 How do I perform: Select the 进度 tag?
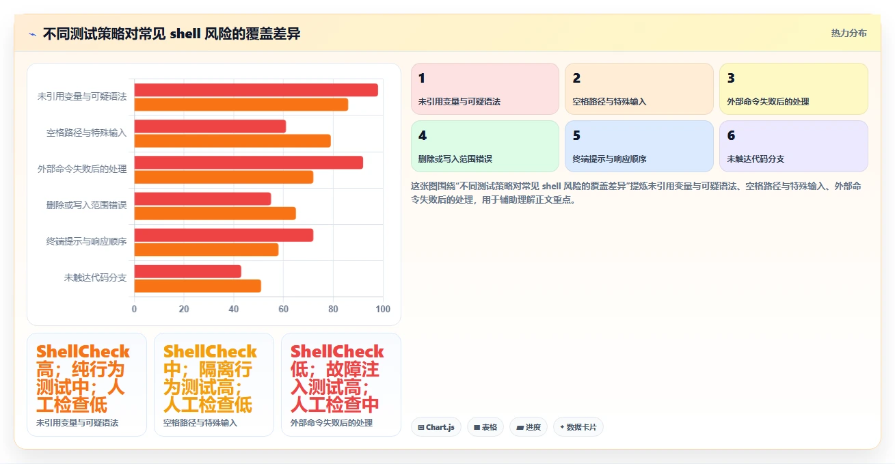tap(529, 427)
